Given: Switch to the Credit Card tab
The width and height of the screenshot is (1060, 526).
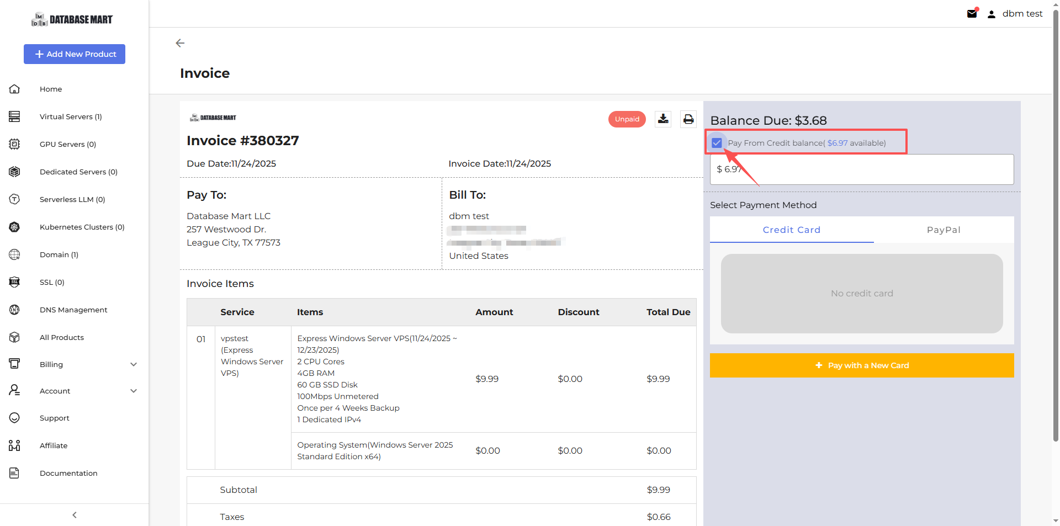Looking at the screenshot, I should coord(792,230).
